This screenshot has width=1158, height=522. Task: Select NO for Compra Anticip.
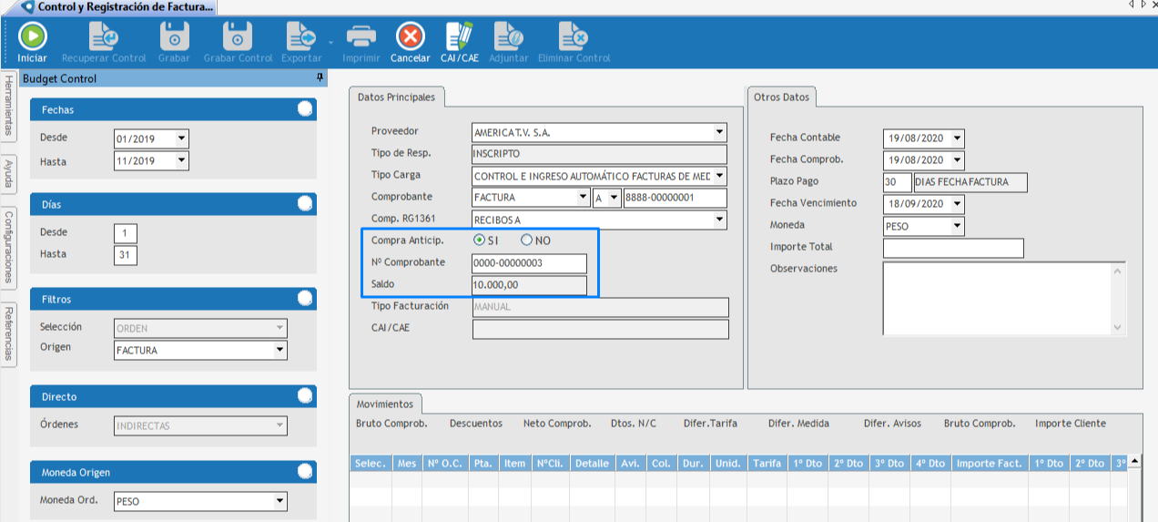click(x=526, y=241)
